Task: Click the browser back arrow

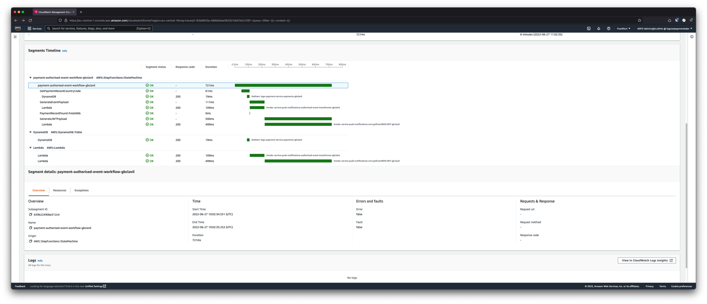Action: [16, 20]
